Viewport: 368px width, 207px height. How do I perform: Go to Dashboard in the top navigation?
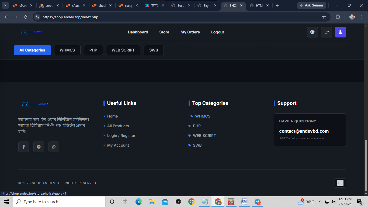138,32
